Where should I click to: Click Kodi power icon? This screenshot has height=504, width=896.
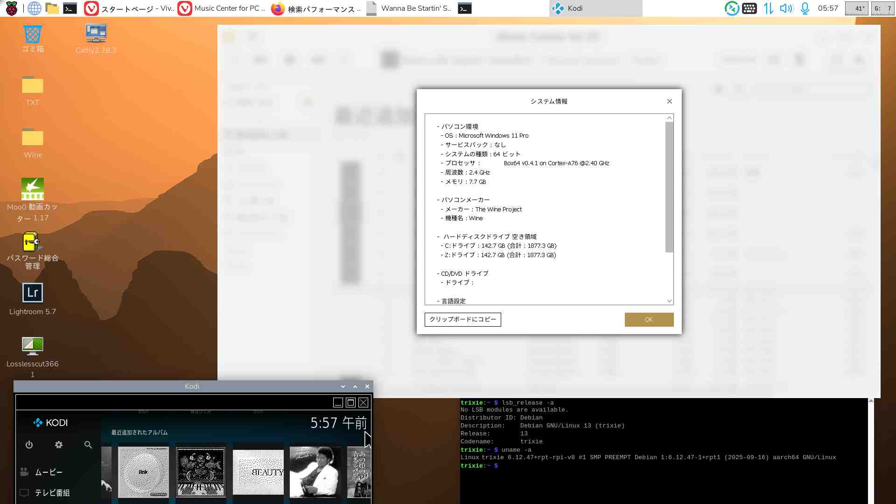pos(29,445)
